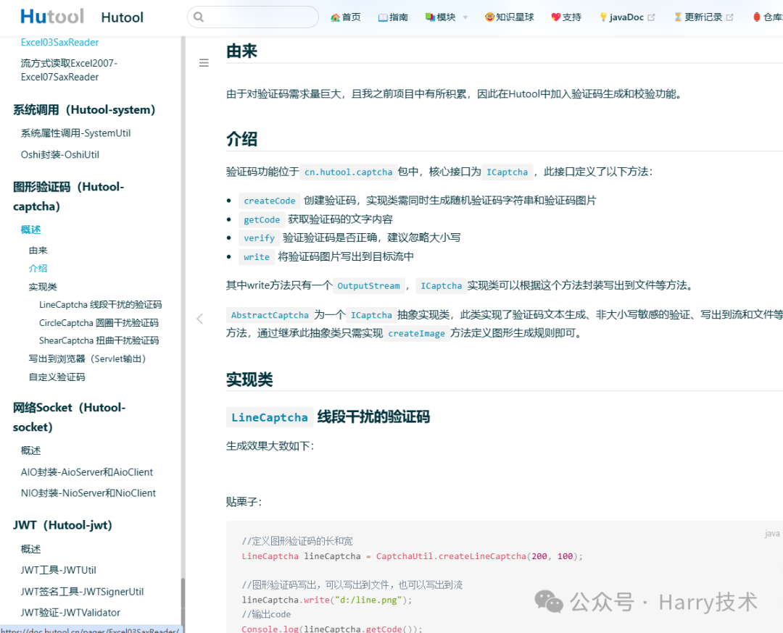
Task: Click the 介绍 article heading
Action: (x=241, y=138)
